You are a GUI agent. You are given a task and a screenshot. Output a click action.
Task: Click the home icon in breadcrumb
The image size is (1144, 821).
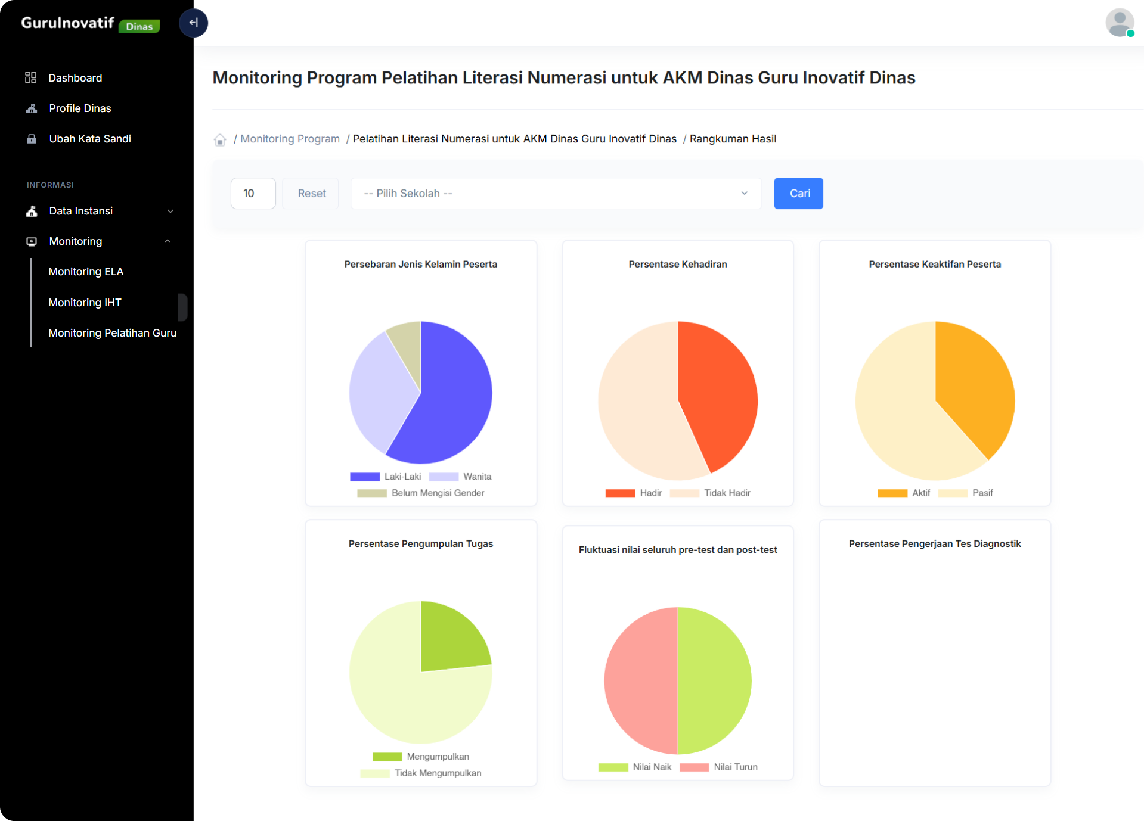[x=220, y=139]
